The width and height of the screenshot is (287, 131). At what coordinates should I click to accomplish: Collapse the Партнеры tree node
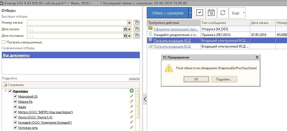click(x=6, y=91)
